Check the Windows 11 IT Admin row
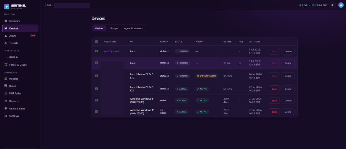346x149 pixels. (96, 111)
